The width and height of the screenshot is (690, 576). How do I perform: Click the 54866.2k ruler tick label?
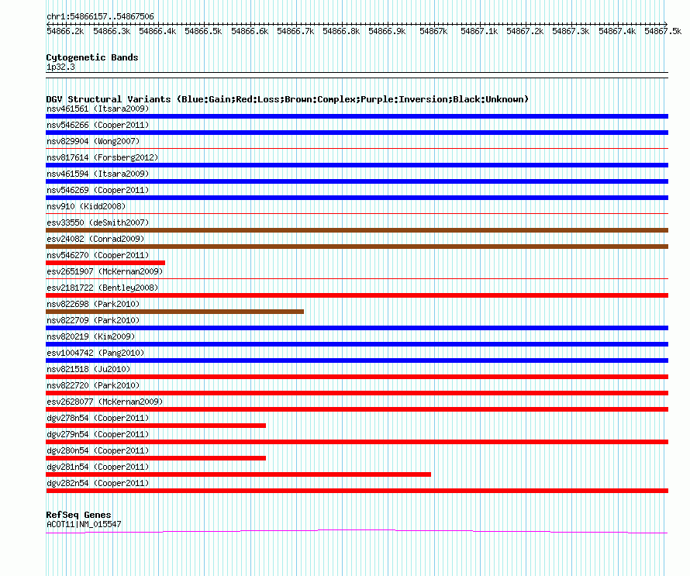point(65,31)
